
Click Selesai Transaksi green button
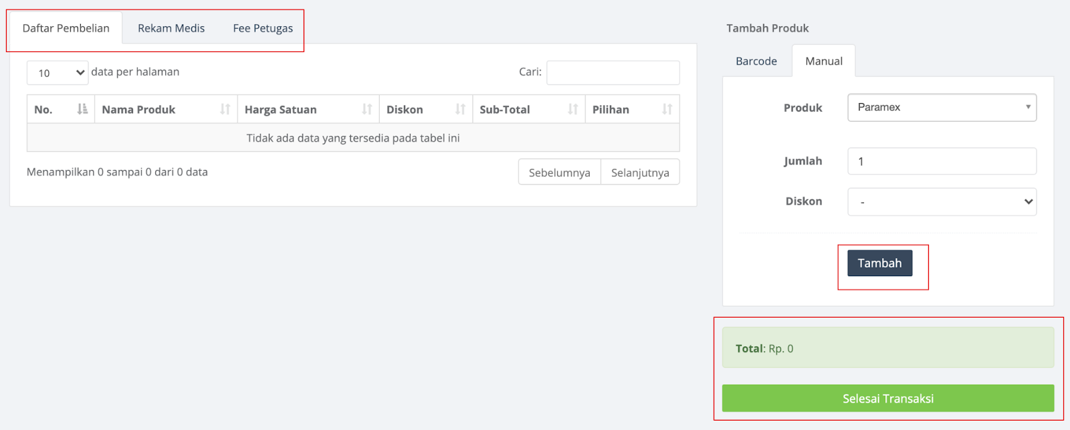(888, 399)
